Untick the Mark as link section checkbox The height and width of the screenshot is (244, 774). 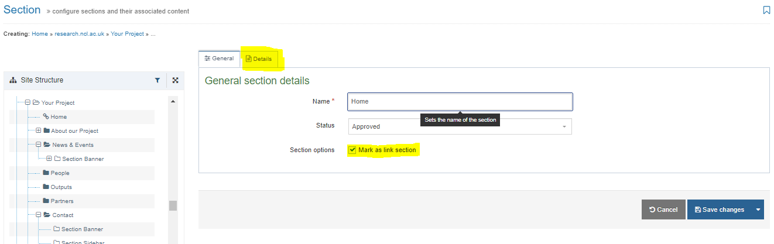click(352, 150)
